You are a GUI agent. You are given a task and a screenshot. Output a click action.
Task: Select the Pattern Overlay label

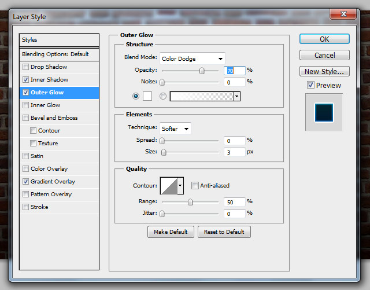[51, 194]
